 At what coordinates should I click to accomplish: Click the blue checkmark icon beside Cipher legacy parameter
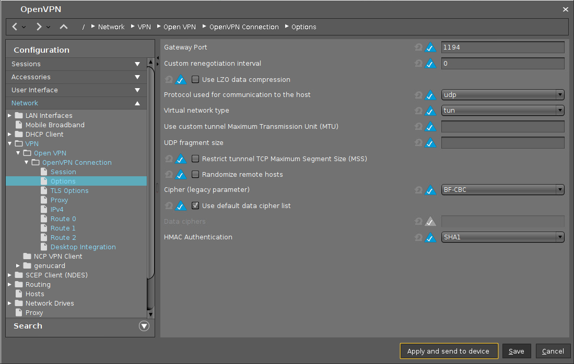[431, 190]
